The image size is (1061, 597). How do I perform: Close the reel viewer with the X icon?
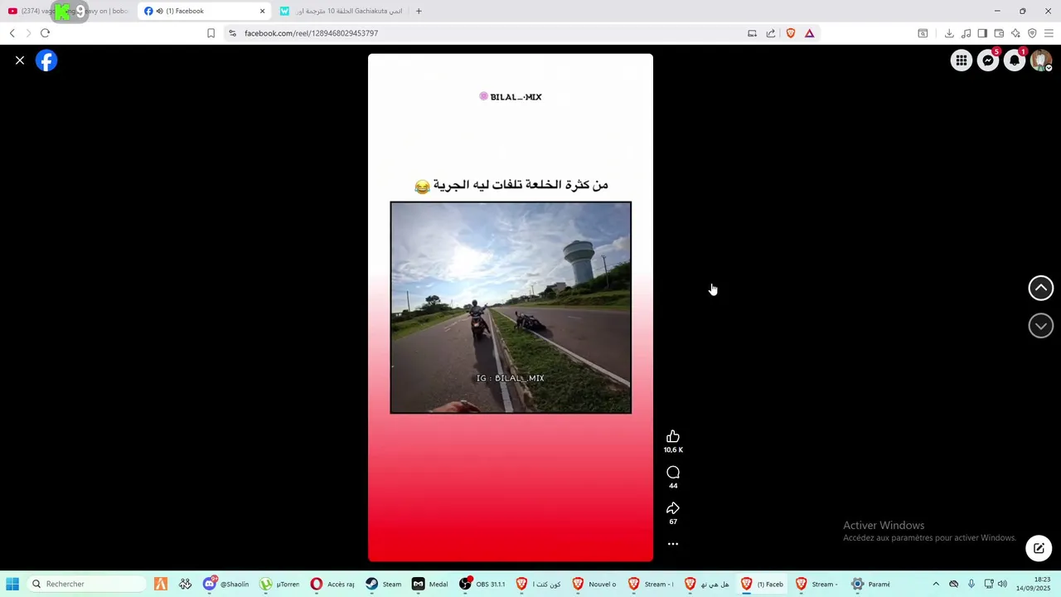pyautogui.click(x=20, y=61)
